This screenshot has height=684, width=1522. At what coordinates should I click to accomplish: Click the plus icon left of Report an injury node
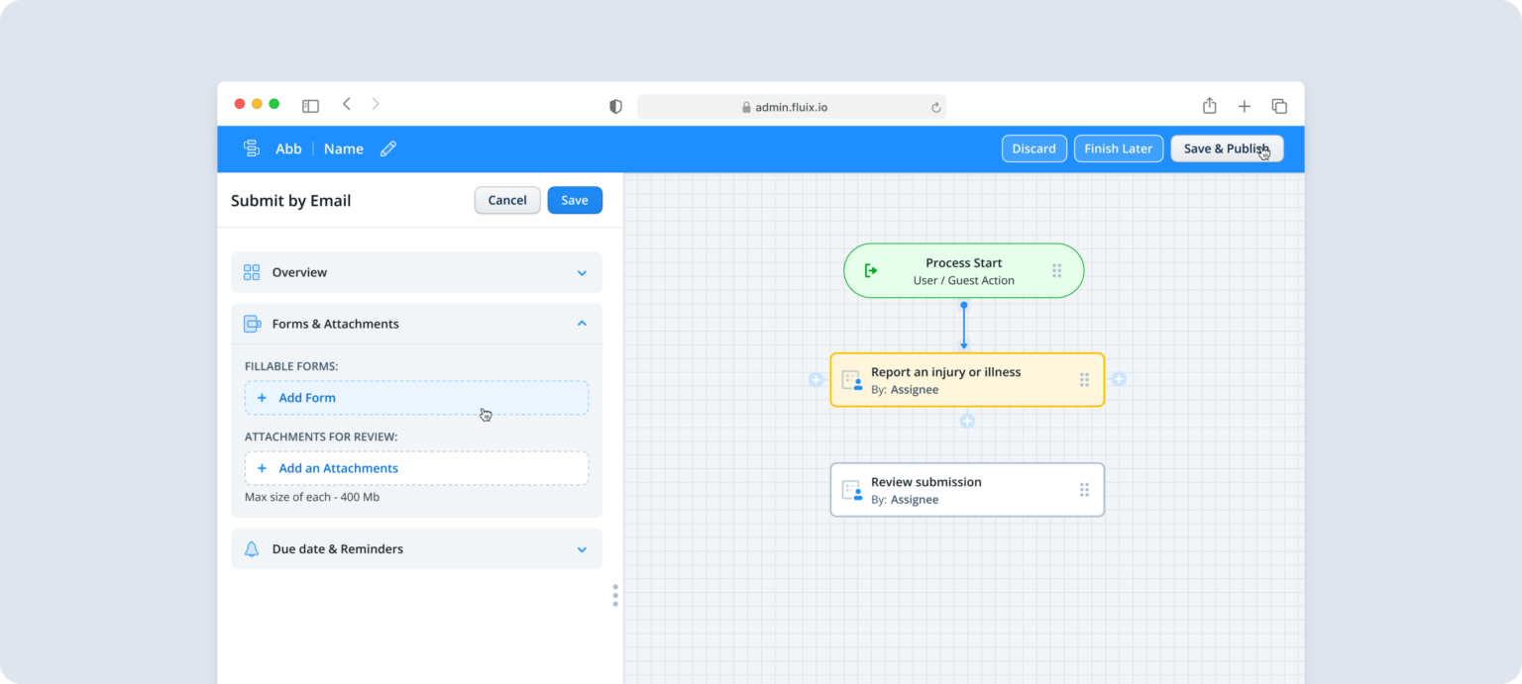coord(815,379)
